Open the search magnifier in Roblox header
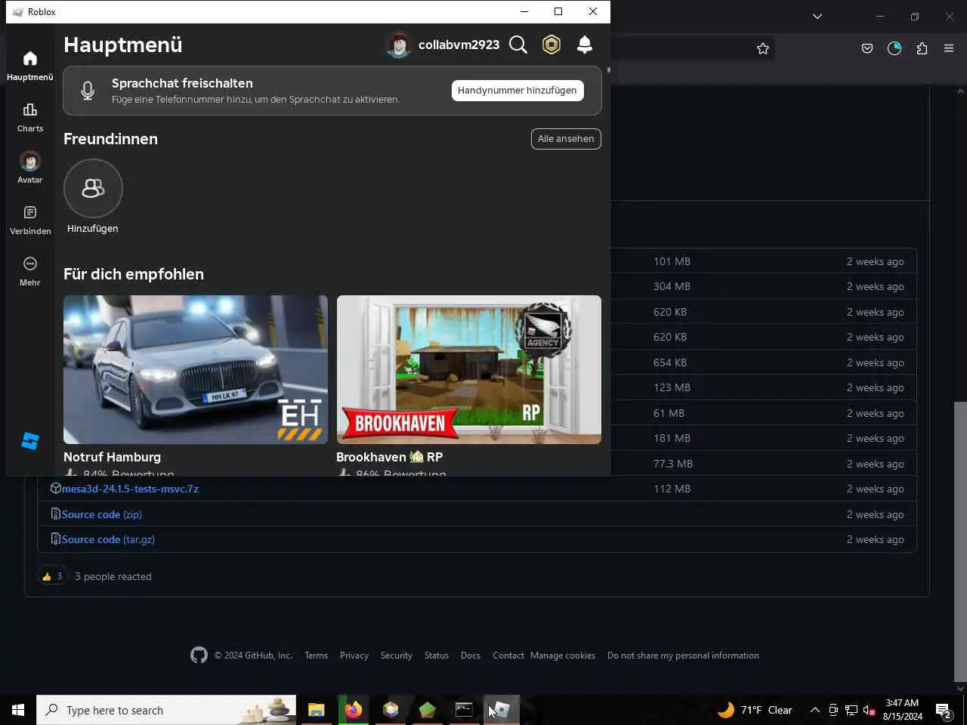967x725 pixels. [x=518, y=45]
